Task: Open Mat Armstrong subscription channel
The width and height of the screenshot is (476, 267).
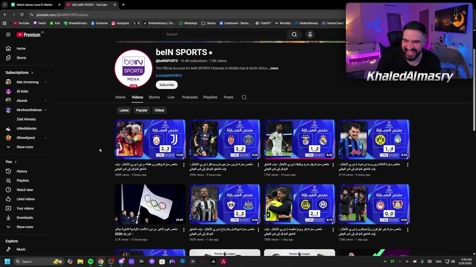Action: [27, 82]
